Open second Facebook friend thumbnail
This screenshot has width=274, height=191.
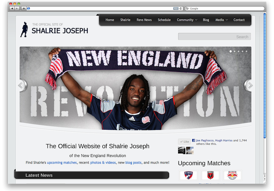(190, 151)
